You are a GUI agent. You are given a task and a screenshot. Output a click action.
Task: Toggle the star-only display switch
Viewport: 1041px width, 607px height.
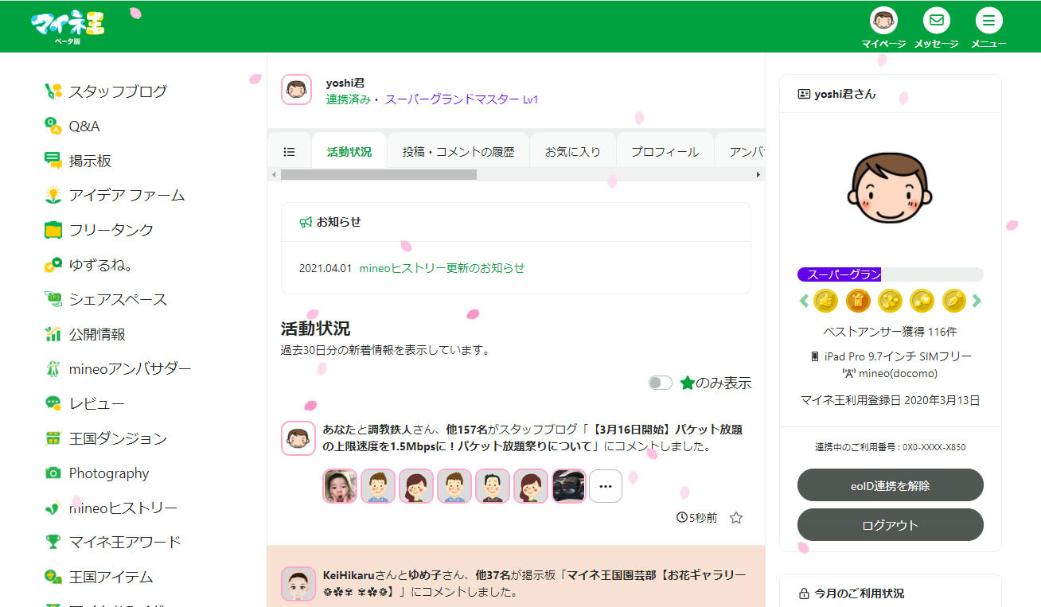(x=660, y=383)
